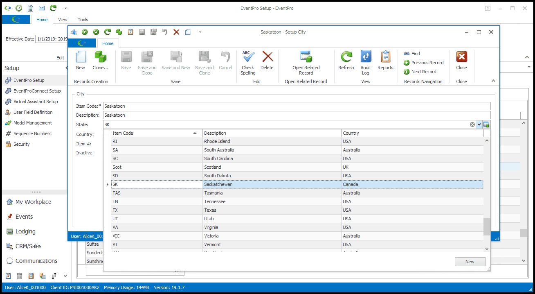Open Communications navigation group
This screenshot has width=535, height=294.
(x=34, y=261)
